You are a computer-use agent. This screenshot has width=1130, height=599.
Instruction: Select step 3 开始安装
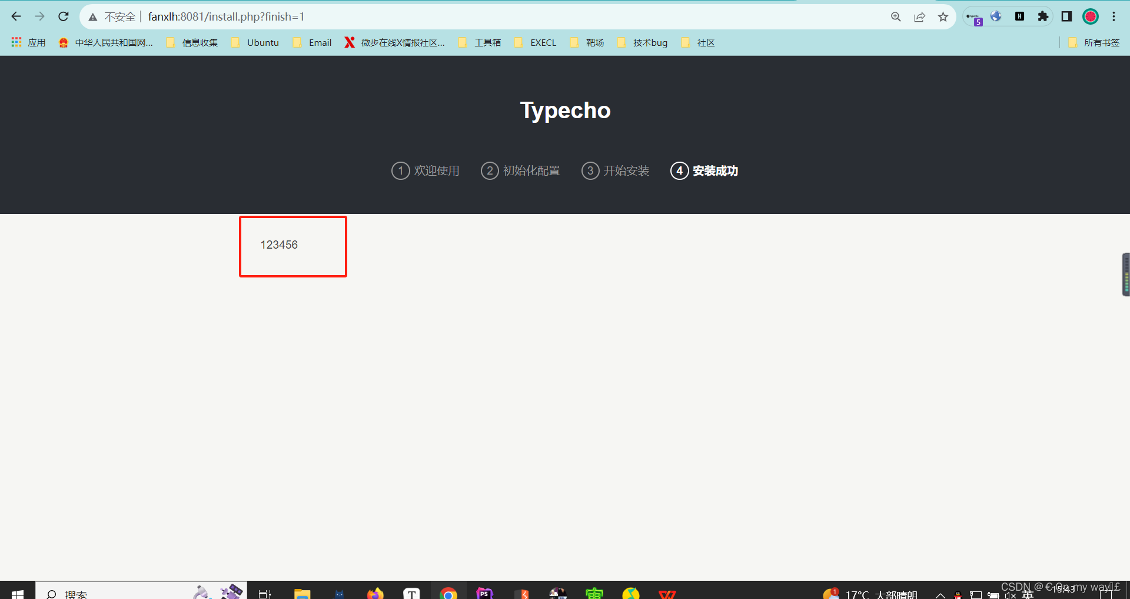pos(615,170)
